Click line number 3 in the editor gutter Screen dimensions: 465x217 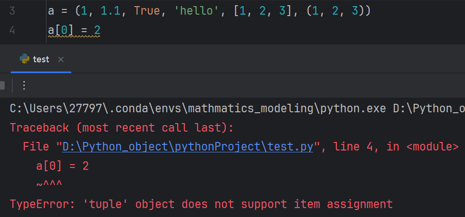[12, 11]
